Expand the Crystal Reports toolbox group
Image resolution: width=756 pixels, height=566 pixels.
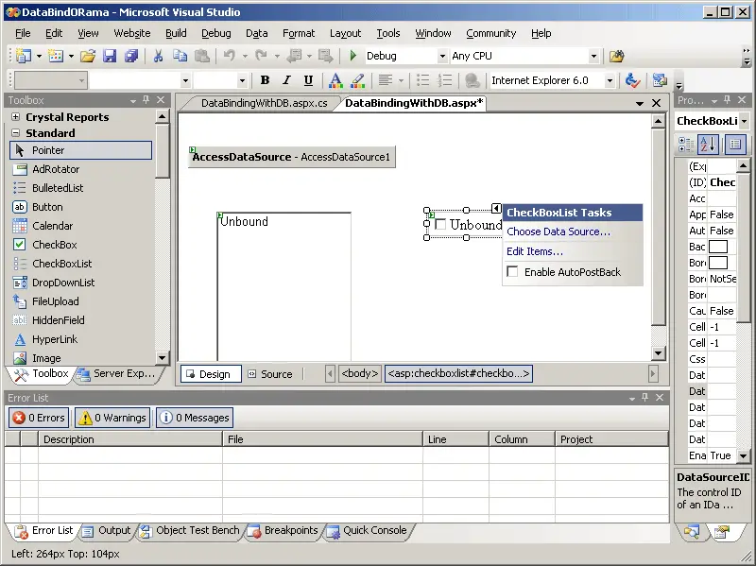click(15, 116)
